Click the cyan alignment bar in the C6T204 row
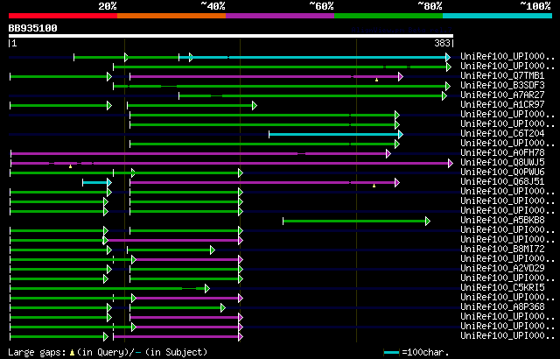Screen dimensions: 560x359 (x=334, y=134)
